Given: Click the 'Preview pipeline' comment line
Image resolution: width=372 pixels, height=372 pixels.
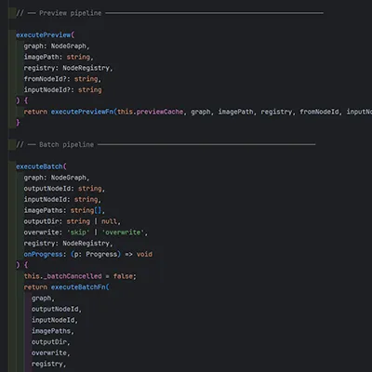Looking at the screenshot, I should pos(169,13).
